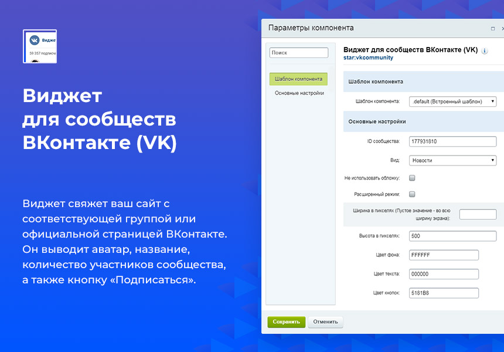Select the highlighted «Шаблон компонента» sidebar tab

tap(299, 78)
